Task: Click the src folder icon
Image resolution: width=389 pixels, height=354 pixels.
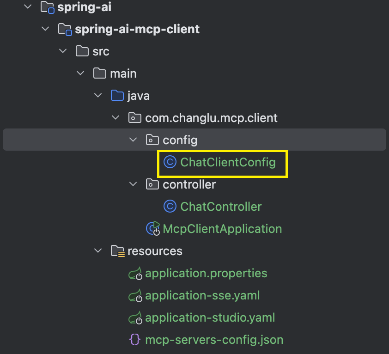Action: 82,51
